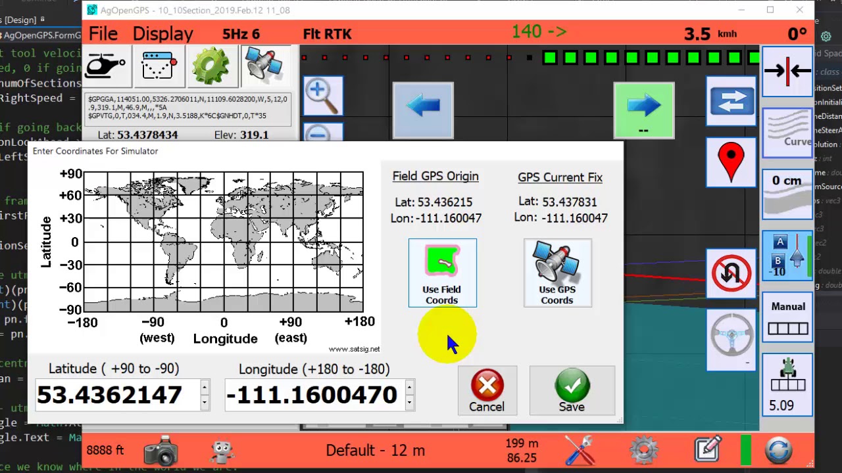The width and height of the screenshot is (842, 473).
Task: Click the 0 cm contour button
Action: coord(787,194)
